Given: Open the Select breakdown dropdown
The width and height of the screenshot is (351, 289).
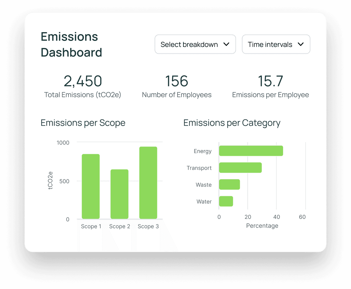Looking at the screenshot, I should point(195,44).
